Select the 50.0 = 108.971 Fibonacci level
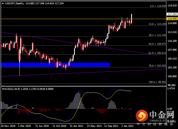Viewport: 178px width, 129px height. [157, 44]
